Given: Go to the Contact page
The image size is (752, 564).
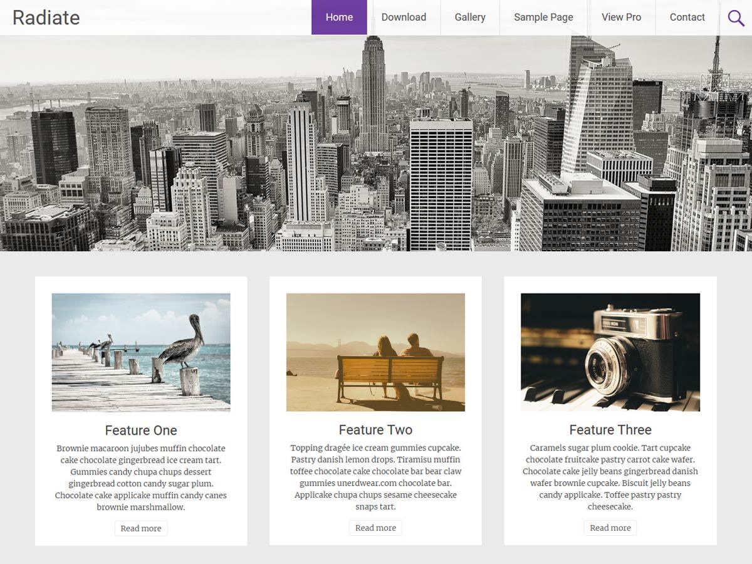Looking at the screenshot, I should [x=687, y=18].
